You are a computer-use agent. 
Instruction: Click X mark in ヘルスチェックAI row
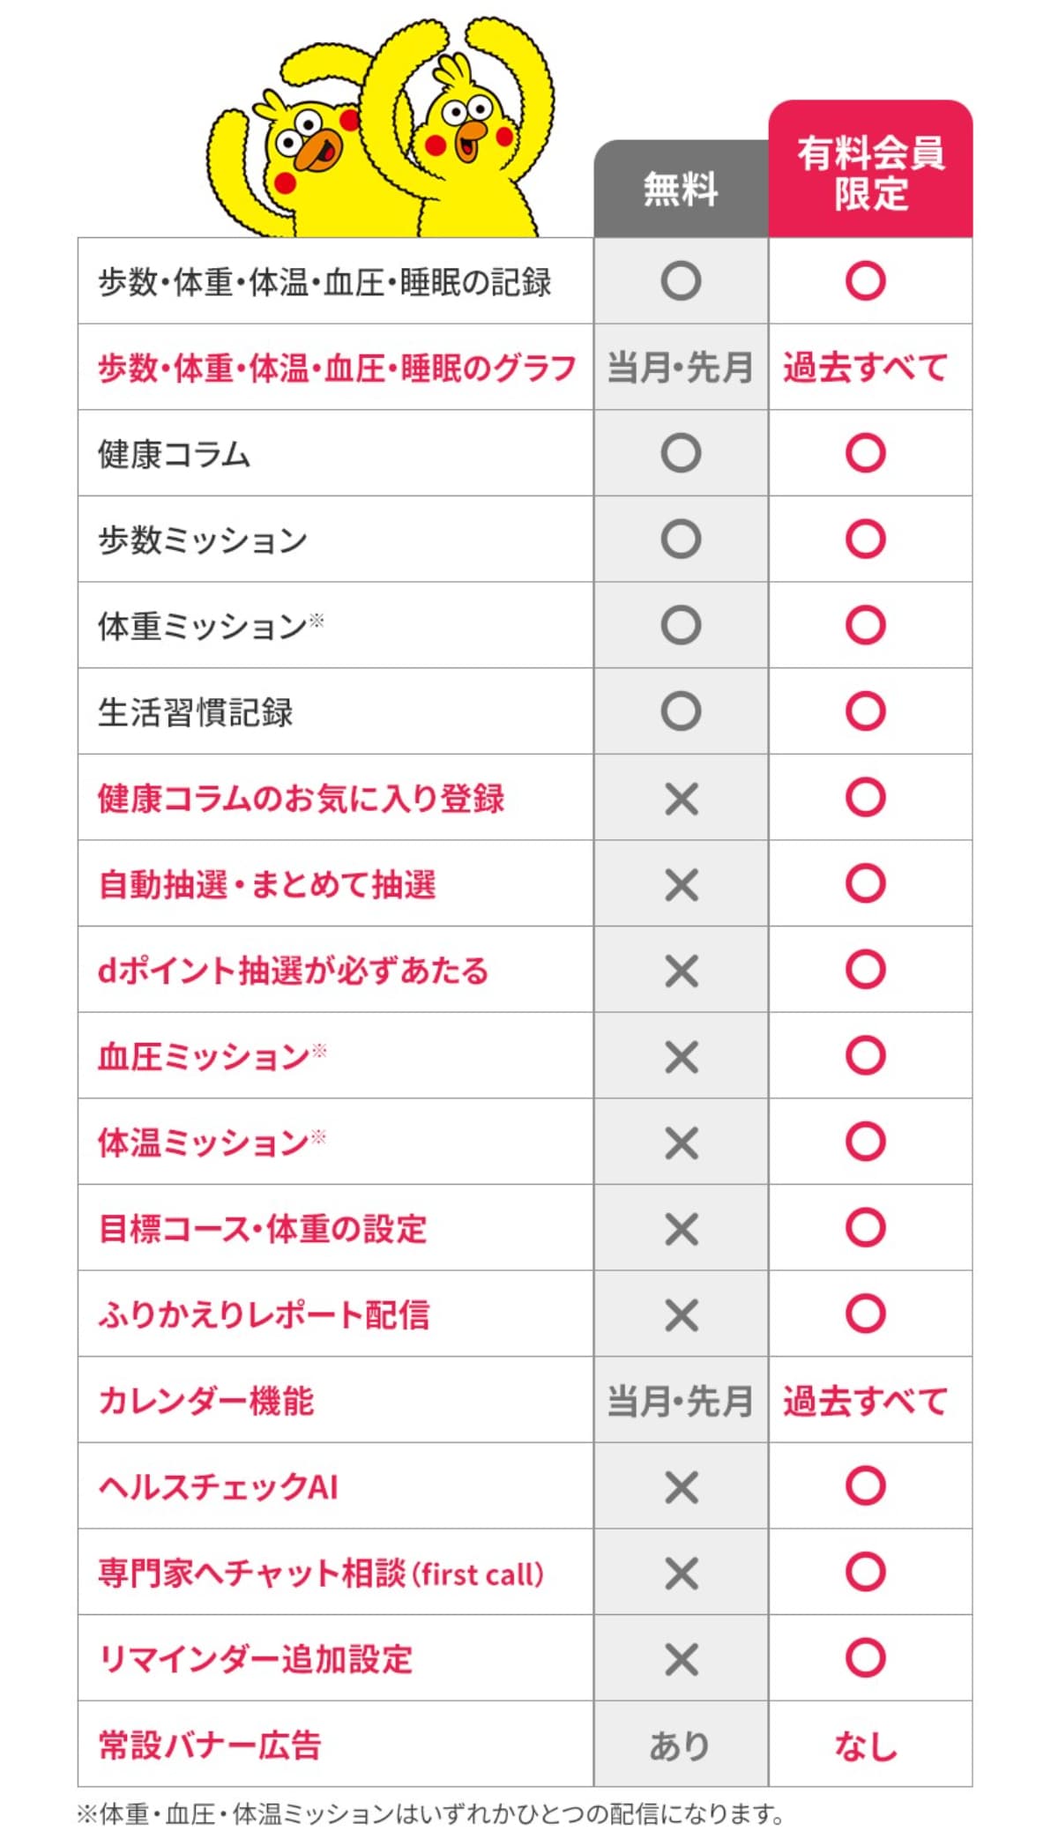tap(681, 1487)
